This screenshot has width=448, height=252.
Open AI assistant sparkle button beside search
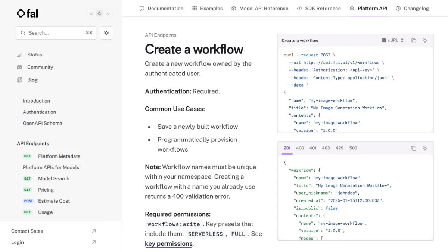click(x=106, y=33)
